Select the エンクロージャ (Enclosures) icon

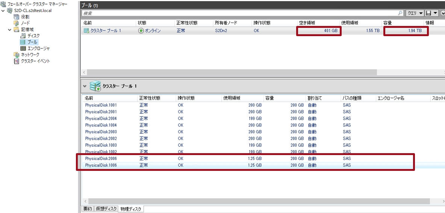(23, 49)
